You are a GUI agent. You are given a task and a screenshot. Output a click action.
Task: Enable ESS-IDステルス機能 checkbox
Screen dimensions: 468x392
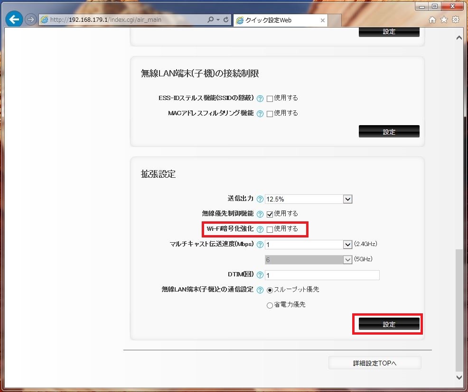coord(270,99)
